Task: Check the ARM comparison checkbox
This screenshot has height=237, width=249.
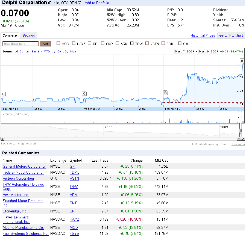Action: click(x=117, y=43)
